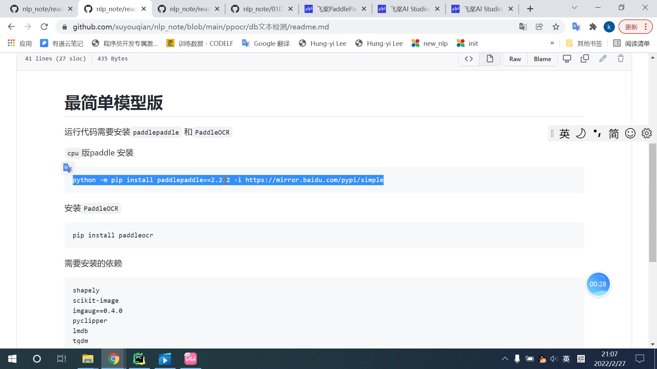657x369 pixels.
Task: Open Chrome profile avatar k
Action: pyautogui.click(x=609, y=27)
